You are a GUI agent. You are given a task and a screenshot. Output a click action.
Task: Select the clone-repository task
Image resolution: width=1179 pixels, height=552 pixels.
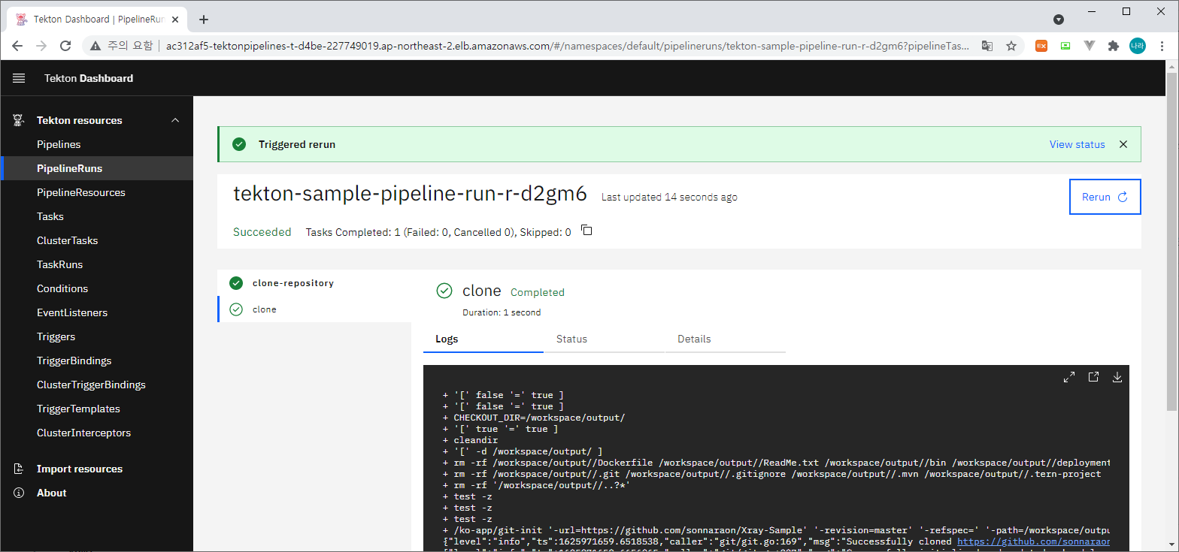tap(314, 283)
